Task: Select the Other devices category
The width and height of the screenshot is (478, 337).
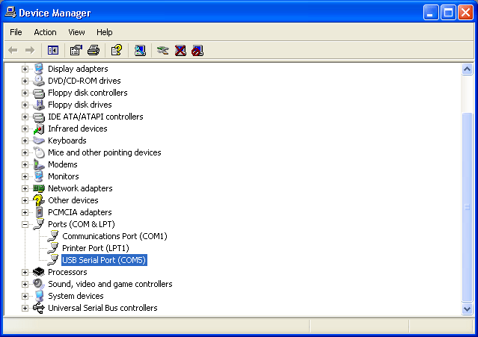Action: (x=73, y=200)
